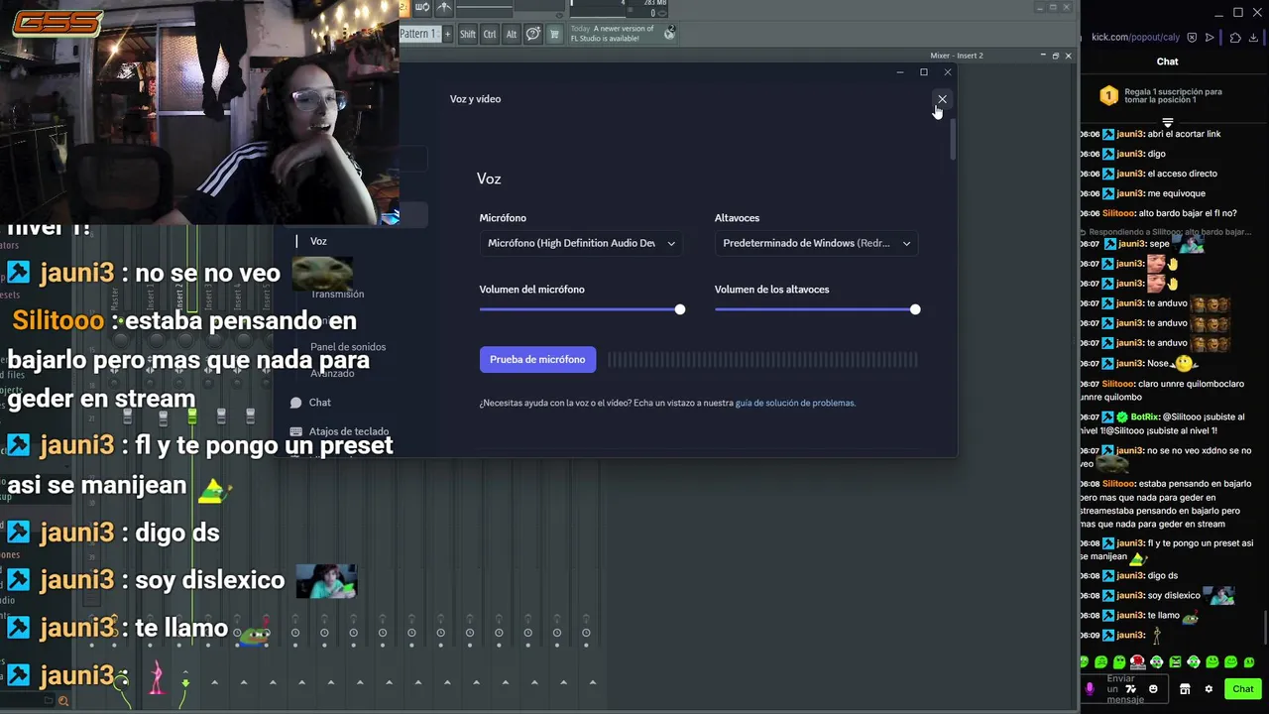The height and width of the screenshot is (714, 1269).
Task: Open the Pattern 1 selector in FL Studio
Action: (x=418, y=34)
